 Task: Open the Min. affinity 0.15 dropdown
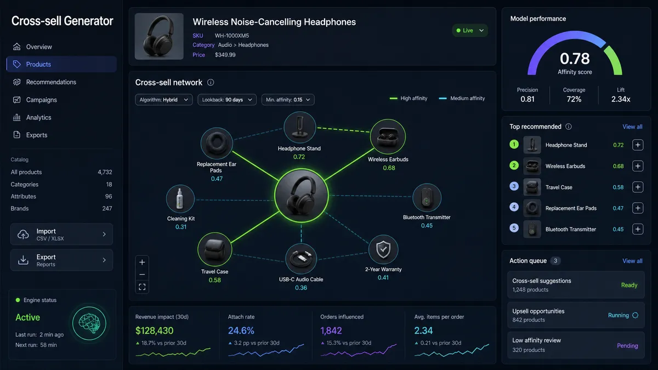point(288,100)
